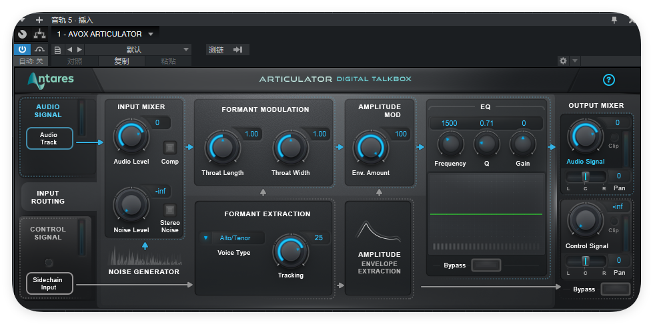Click the EQ Q knob
The height and width of the screenshot is (324, 653).
[x=486, y=144]
